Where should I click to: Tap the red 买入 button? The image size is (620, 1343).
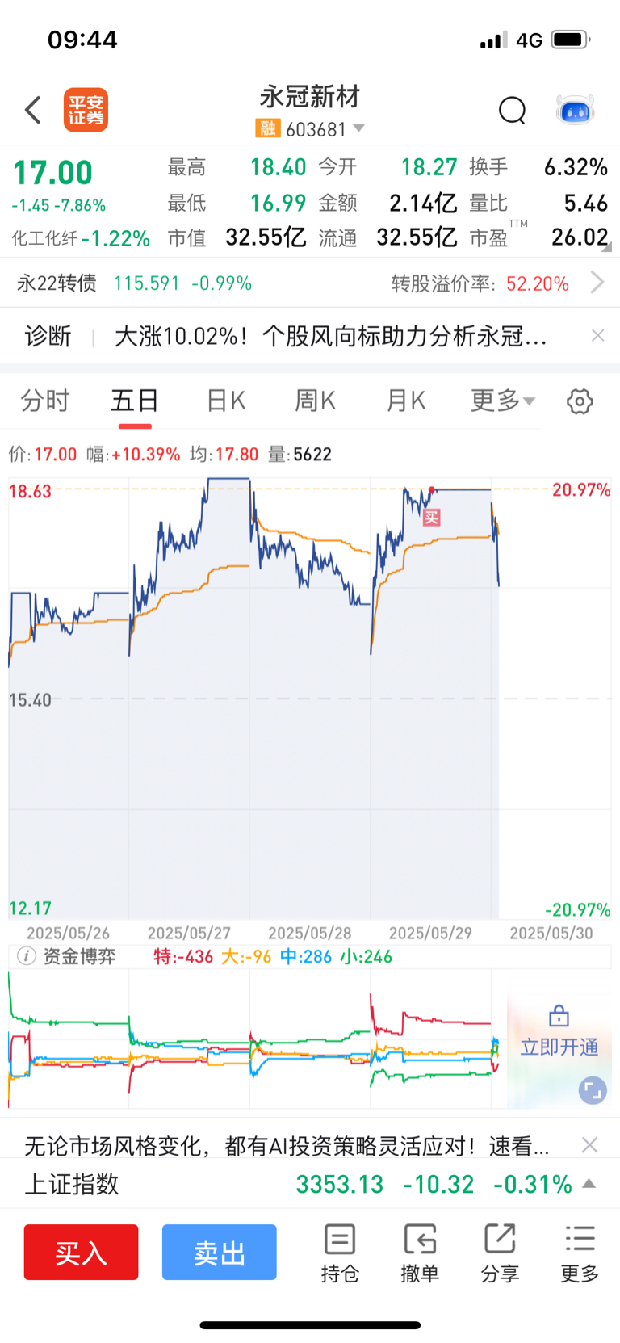pyautogui.click(x=81, y=1253)
